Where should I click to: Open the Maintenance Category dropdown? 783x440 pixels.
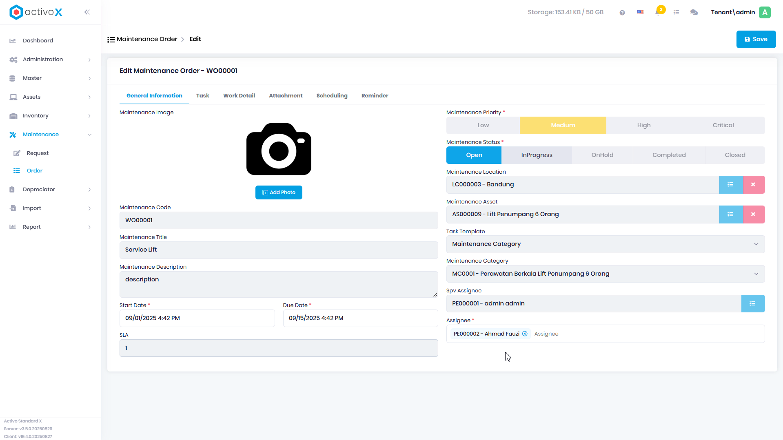pyautogui.click(x=606, y=274)
